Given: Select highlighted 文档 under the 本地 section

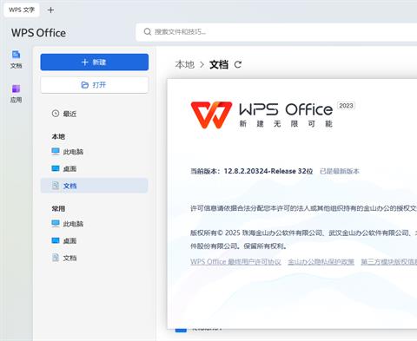Looking at the screenshot, I should (95, 186).
